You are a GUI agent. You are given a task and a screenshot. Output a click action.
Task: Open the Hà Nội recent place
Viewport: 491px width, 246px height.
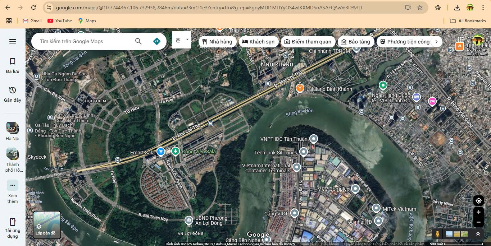click(x=13, y=131)
